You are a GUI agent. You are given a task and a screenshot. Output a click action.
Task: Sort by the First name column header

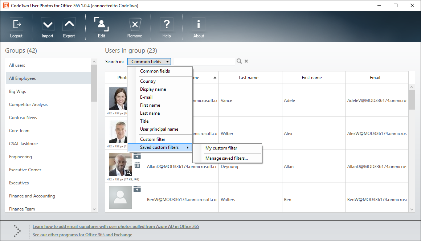click(x=314, y=78)
